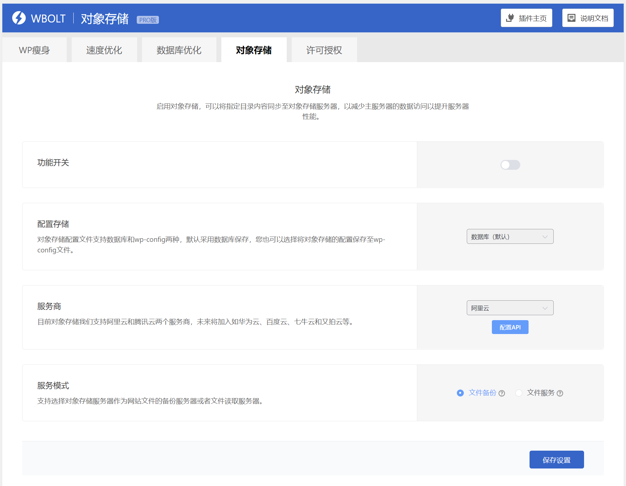The height and width of the screenshot is (486, 626).
Task: Select the active 对象存储 tab
Action: 254,50
